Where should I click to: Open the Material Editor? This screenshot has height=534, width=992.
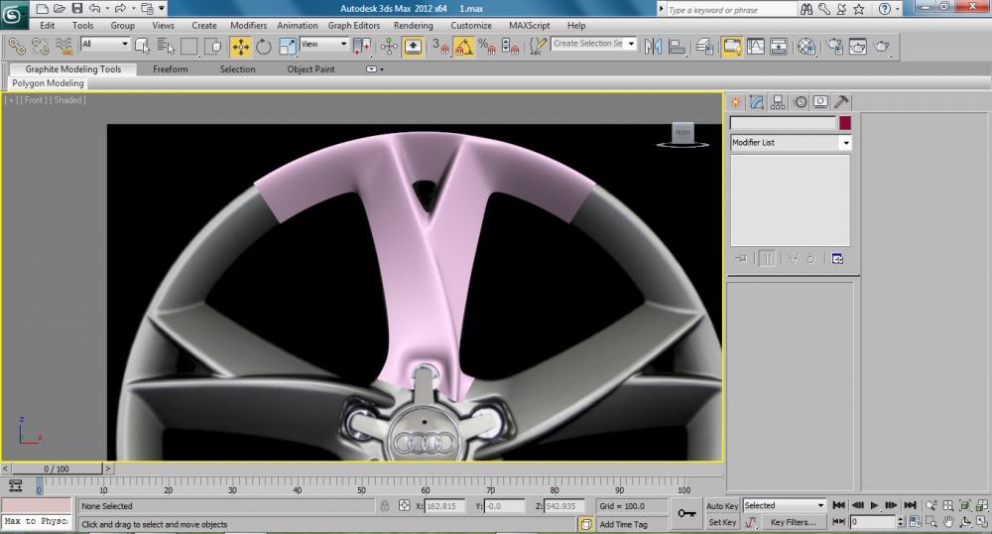click(x=806, y=46)
